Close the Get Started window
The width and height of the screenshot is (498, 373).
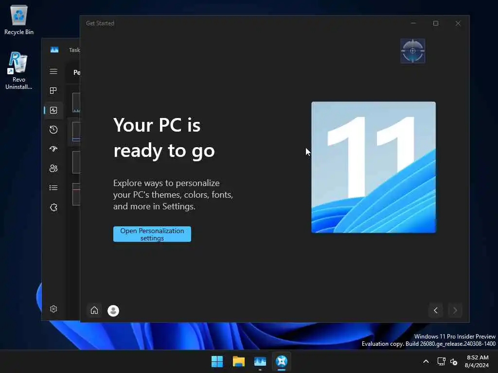point(458,23)
